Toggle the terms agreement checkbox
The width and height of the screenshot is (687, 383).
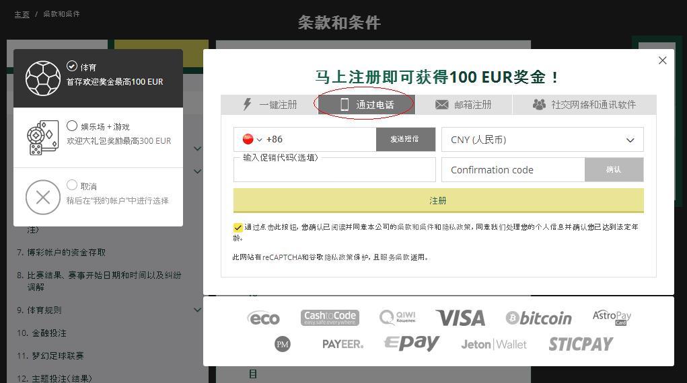click(x=238, y=227)
